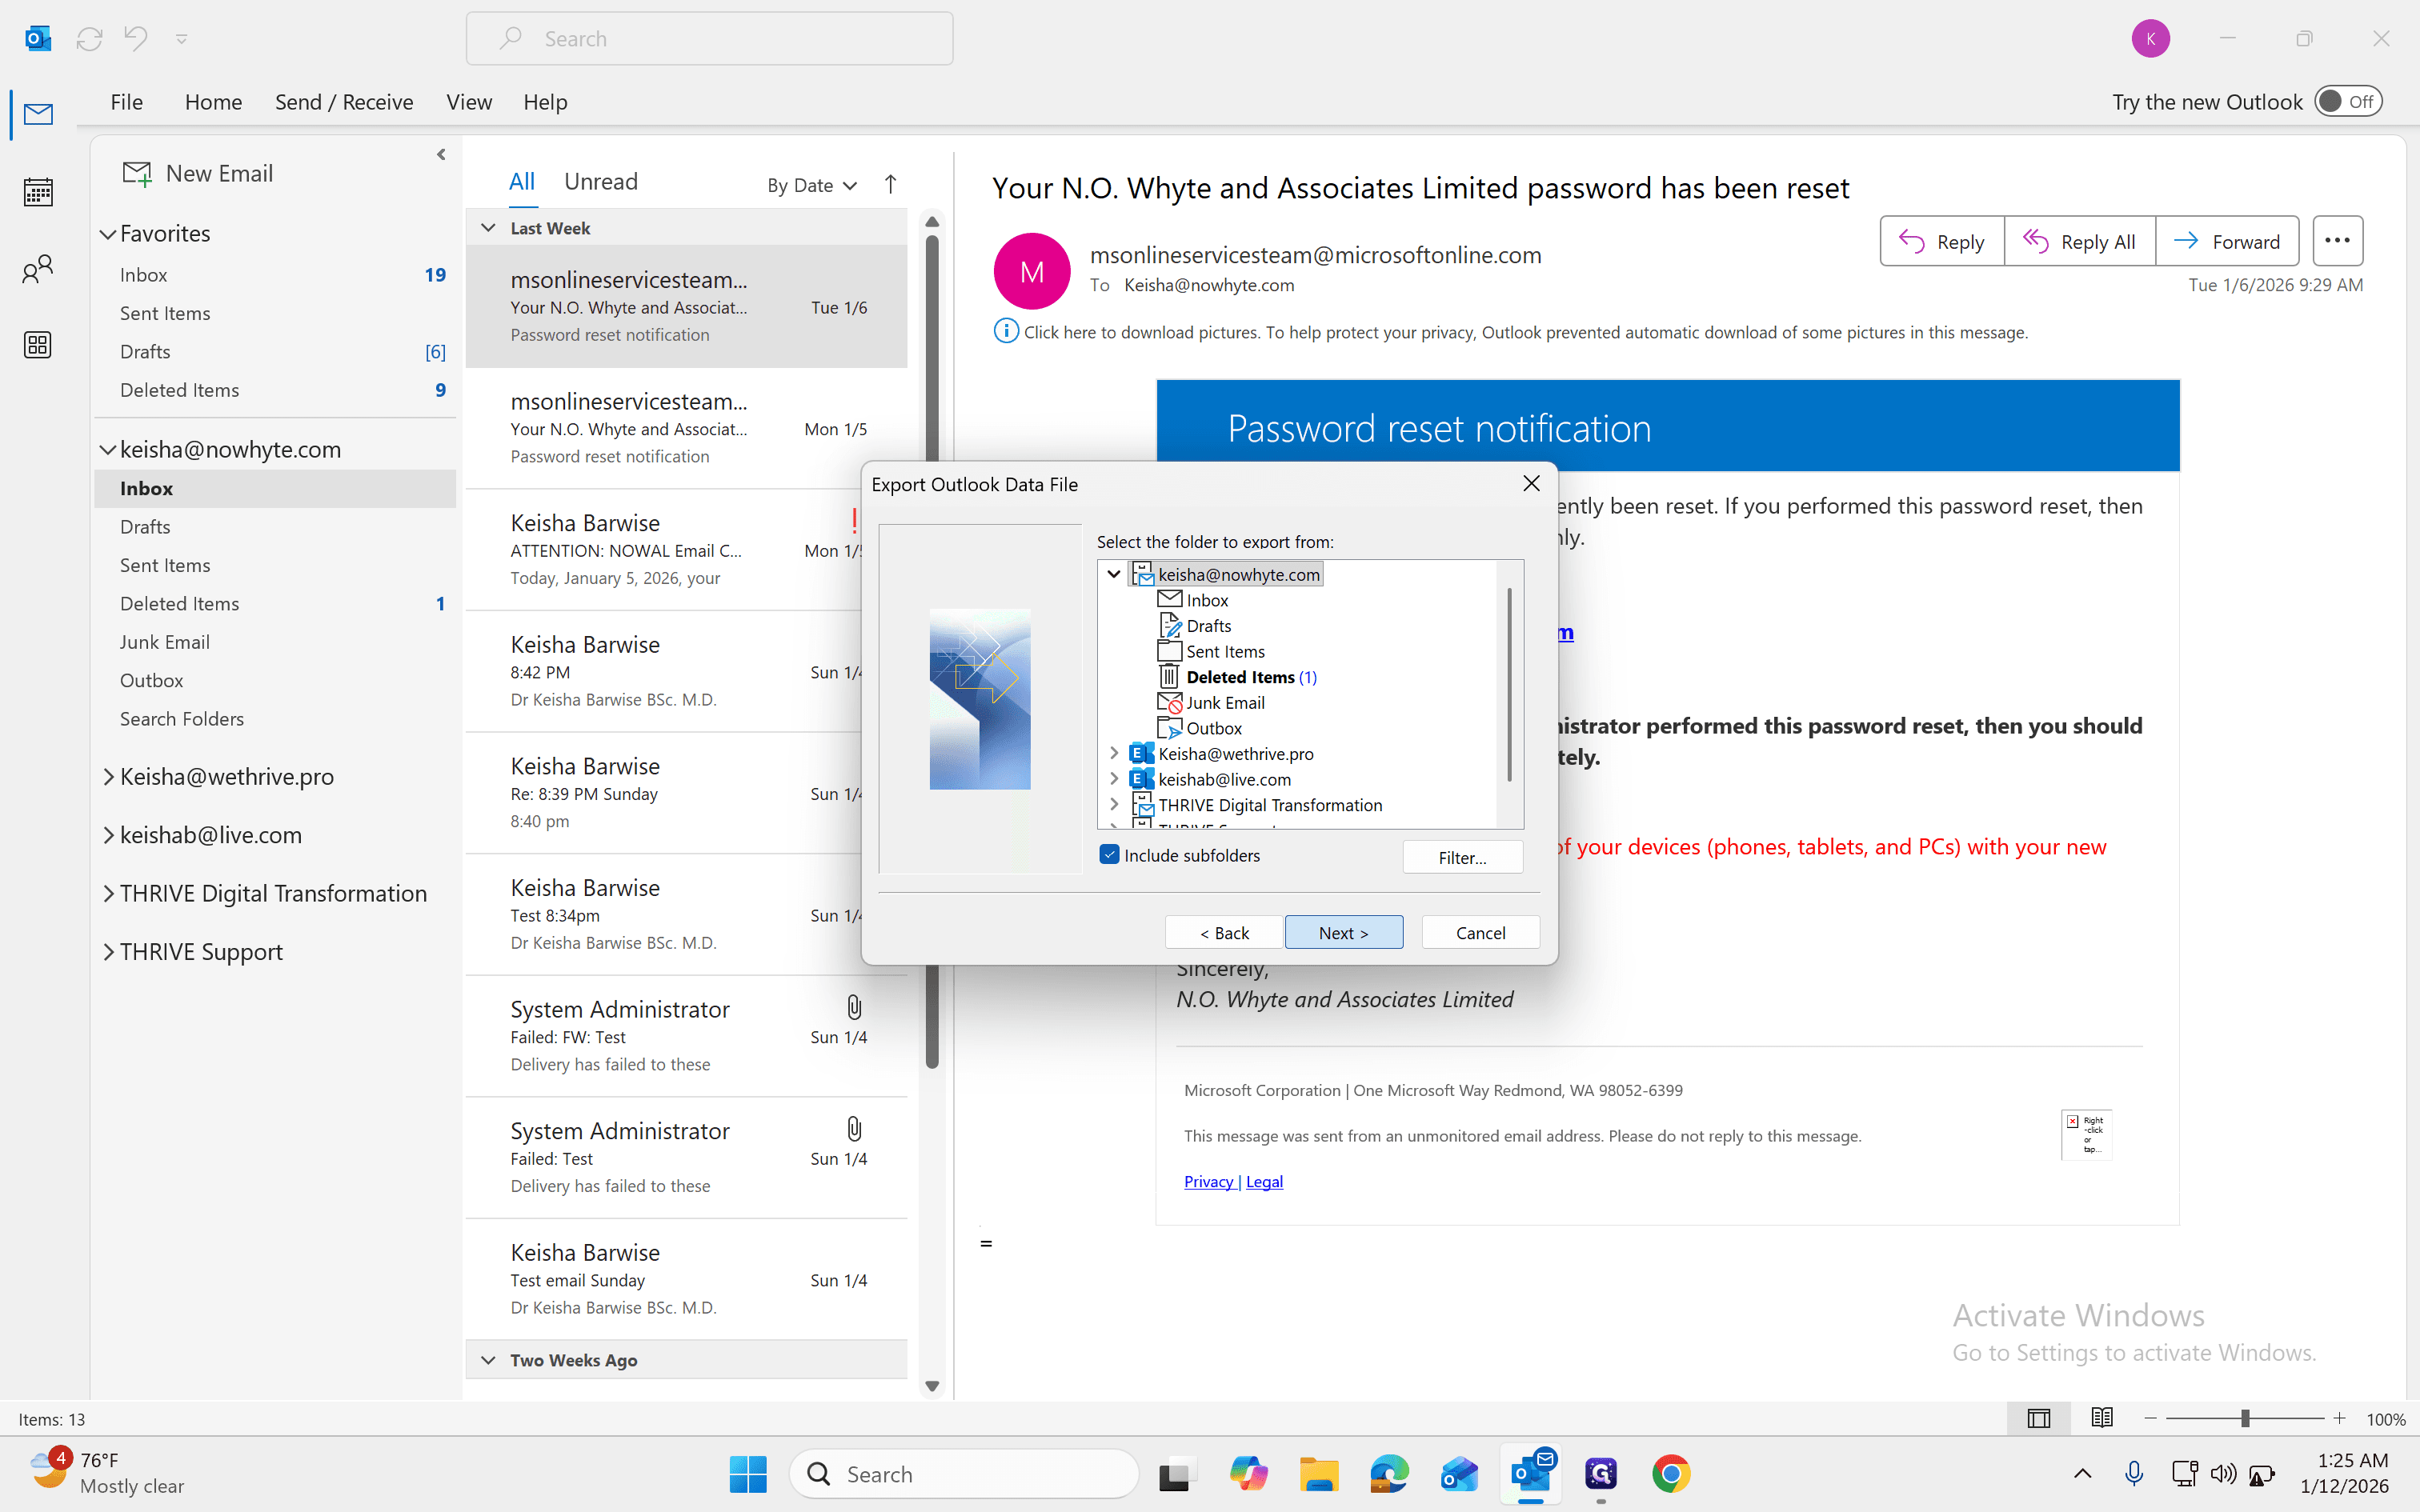Click the zoom slider handle in status bar
This screenshot has height=1512, width=2420.
2245,1418
